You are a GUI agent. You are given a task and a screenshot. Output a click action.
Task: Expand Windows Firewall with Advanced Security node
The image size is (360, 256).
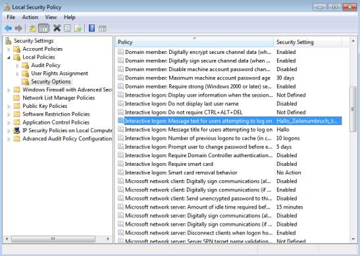(x=9, y=90)
